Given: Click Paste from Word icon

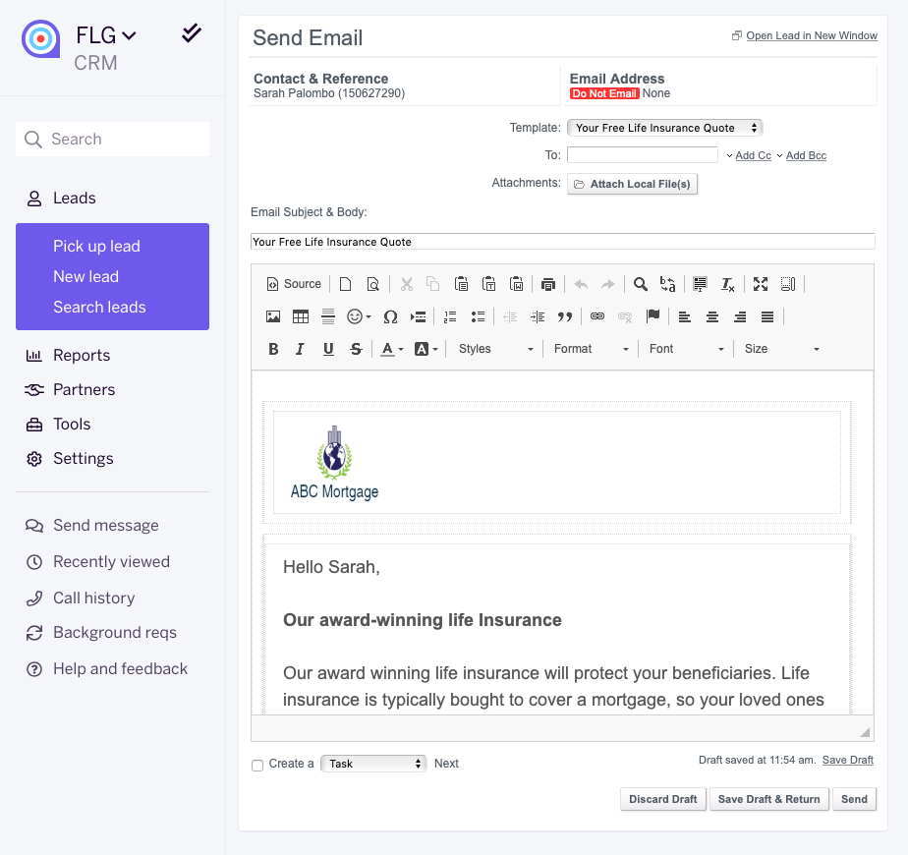Looking at the screenshot, I should click(517, 284).
